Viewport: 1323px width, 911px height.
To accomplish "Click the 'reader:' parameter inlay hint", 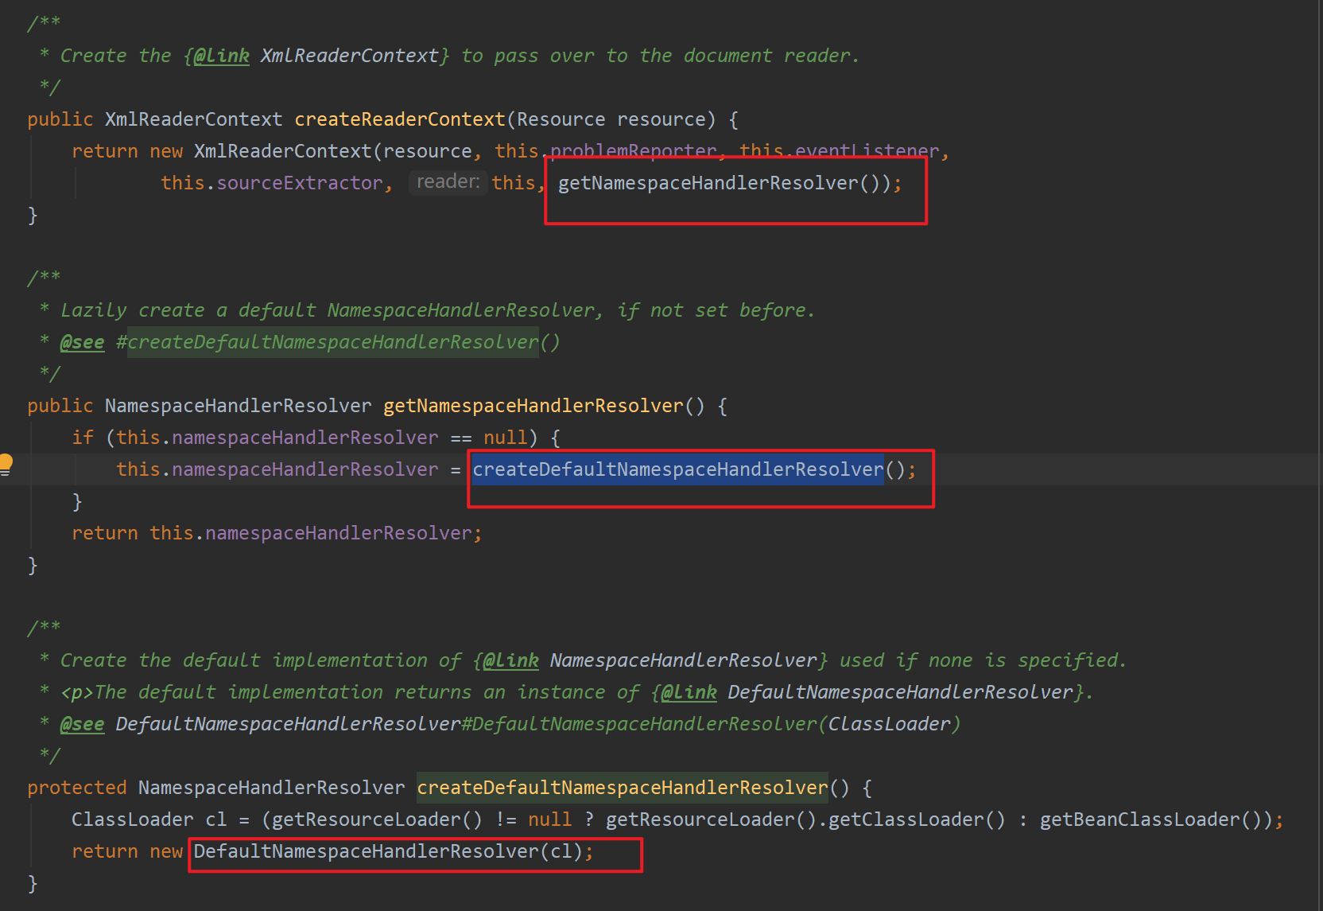I will (448, 182).
